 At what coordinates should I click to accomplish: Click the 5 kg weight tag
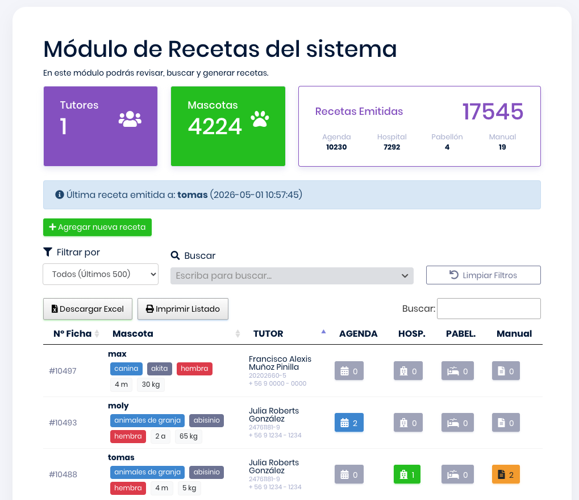point(189,488)
